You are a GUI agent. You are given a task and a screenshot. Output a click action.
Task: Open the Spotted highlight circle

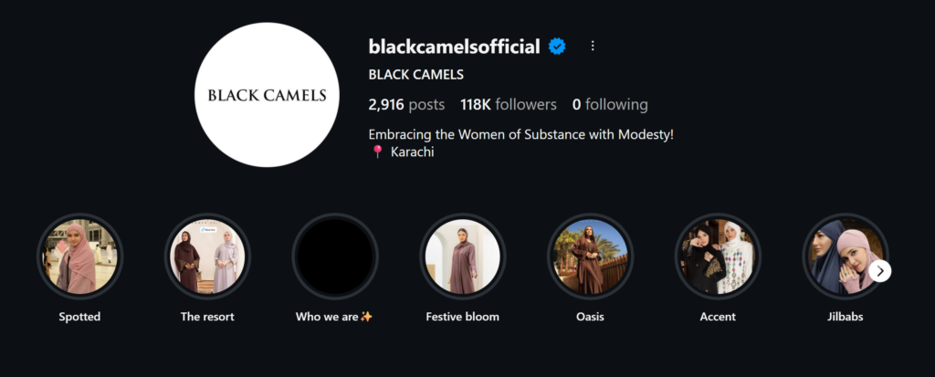[x=79, y=257]
